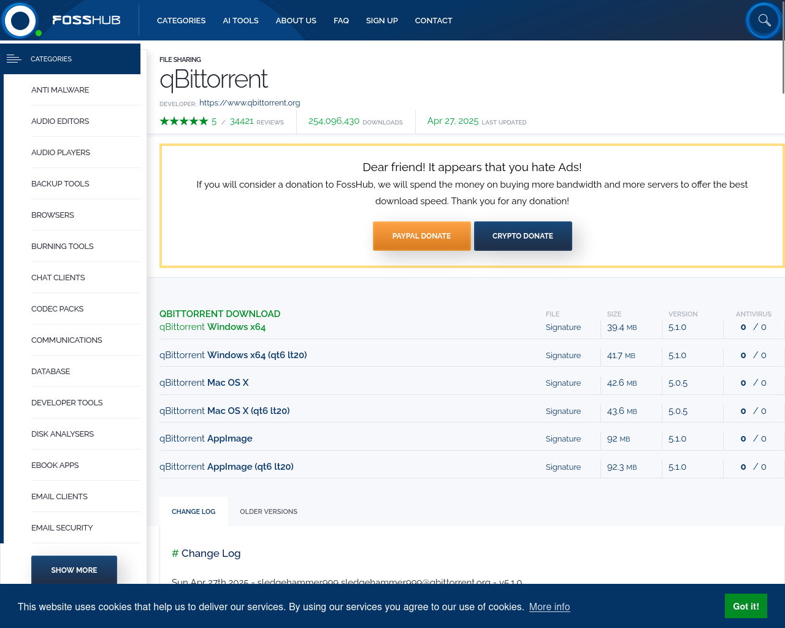Open Signature for Windows x64 (qt6 lt20)
This screenshot has height=628, width=785.
point(564,355)
